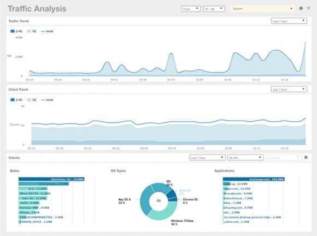Toggle 5G series in Traffic Trend legend

pyautogui.click(x=32, y=31)
